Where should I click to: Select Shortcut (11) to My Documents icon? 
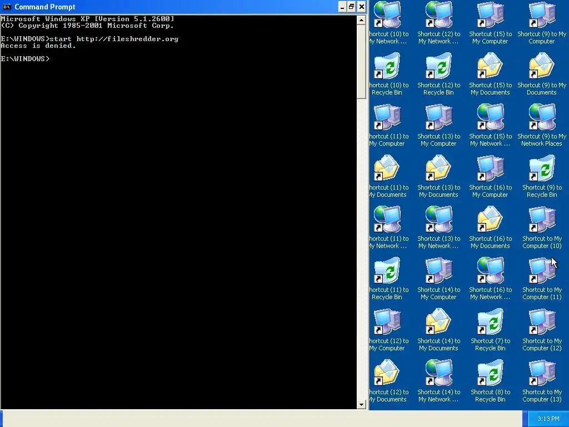(x=387, y=168)
